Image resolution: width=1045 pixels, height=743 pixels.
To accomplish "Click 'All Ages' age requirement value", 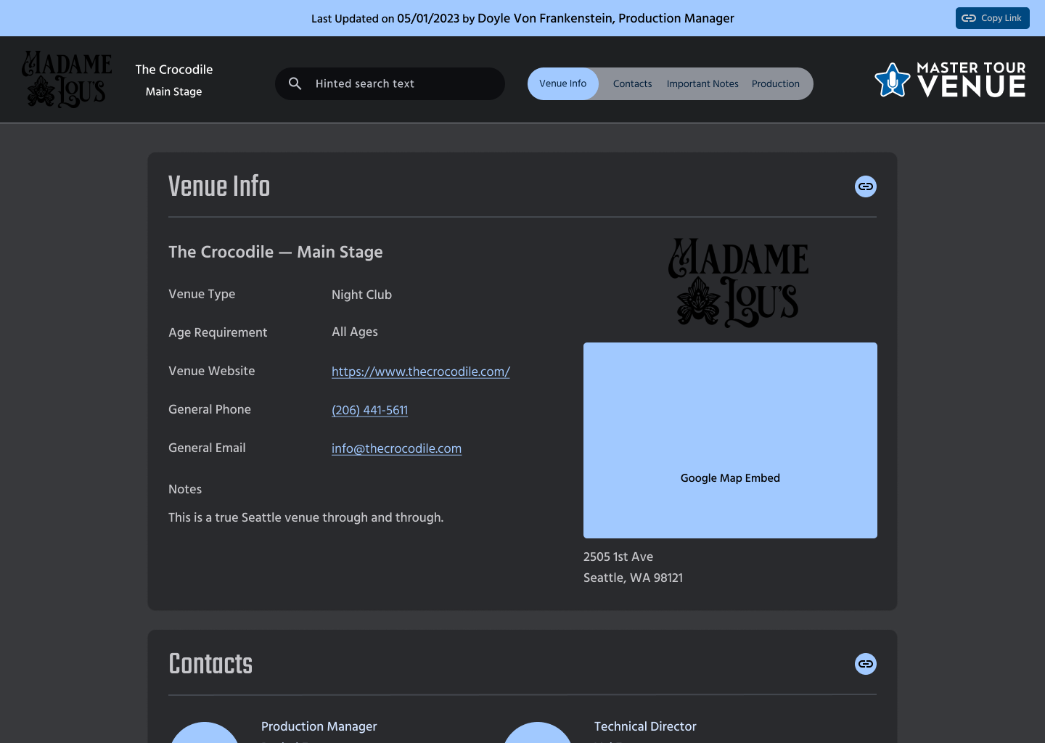I will tap(355, 332).
